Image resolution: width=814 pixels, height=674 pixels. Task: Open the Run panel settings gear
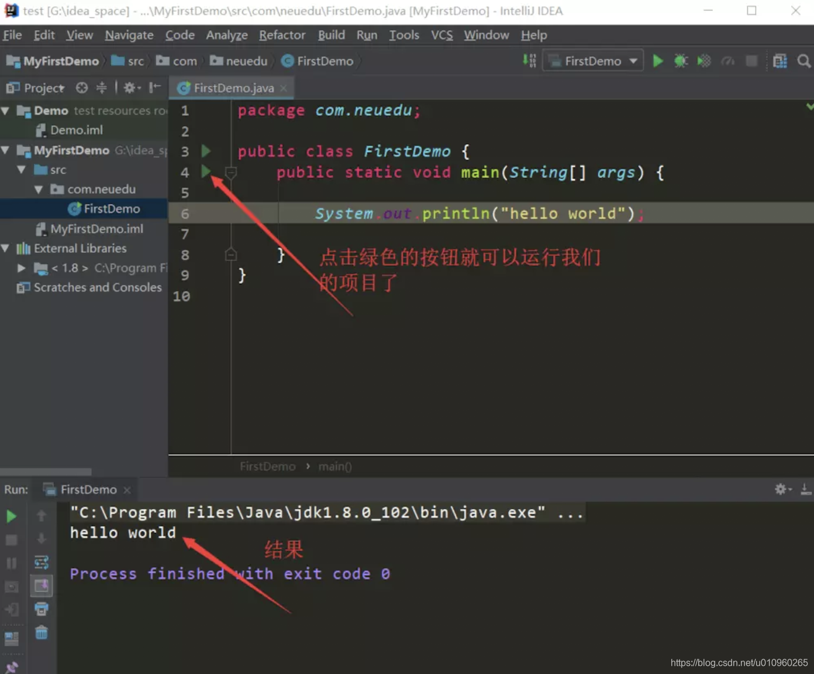783,489
